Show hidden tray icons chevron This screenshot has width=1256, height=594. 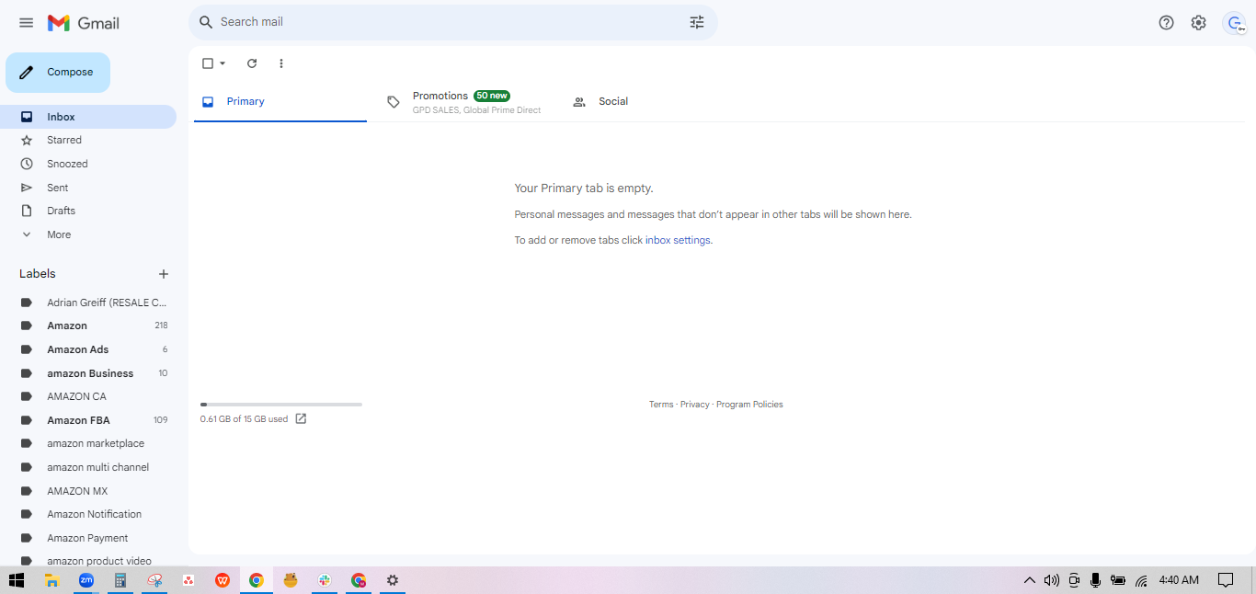coord(1029,580)
